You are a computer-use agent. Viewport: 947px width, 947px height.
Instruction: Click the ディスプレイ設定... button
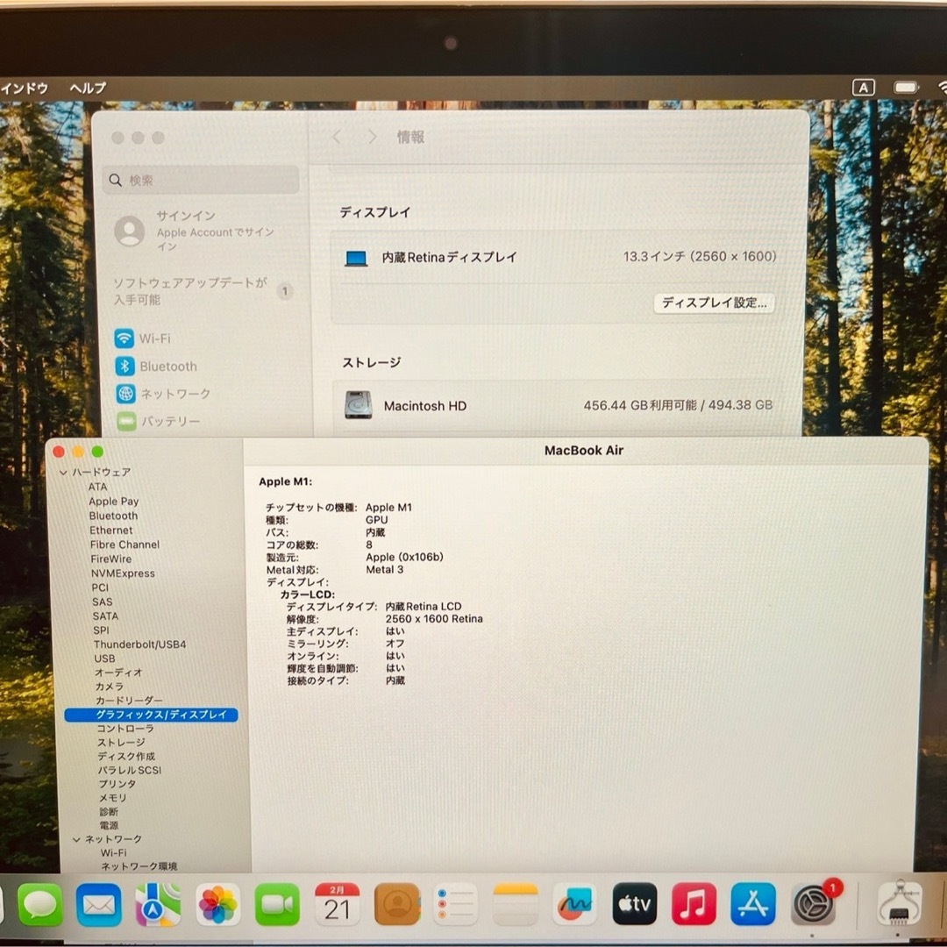pos(715,303)
